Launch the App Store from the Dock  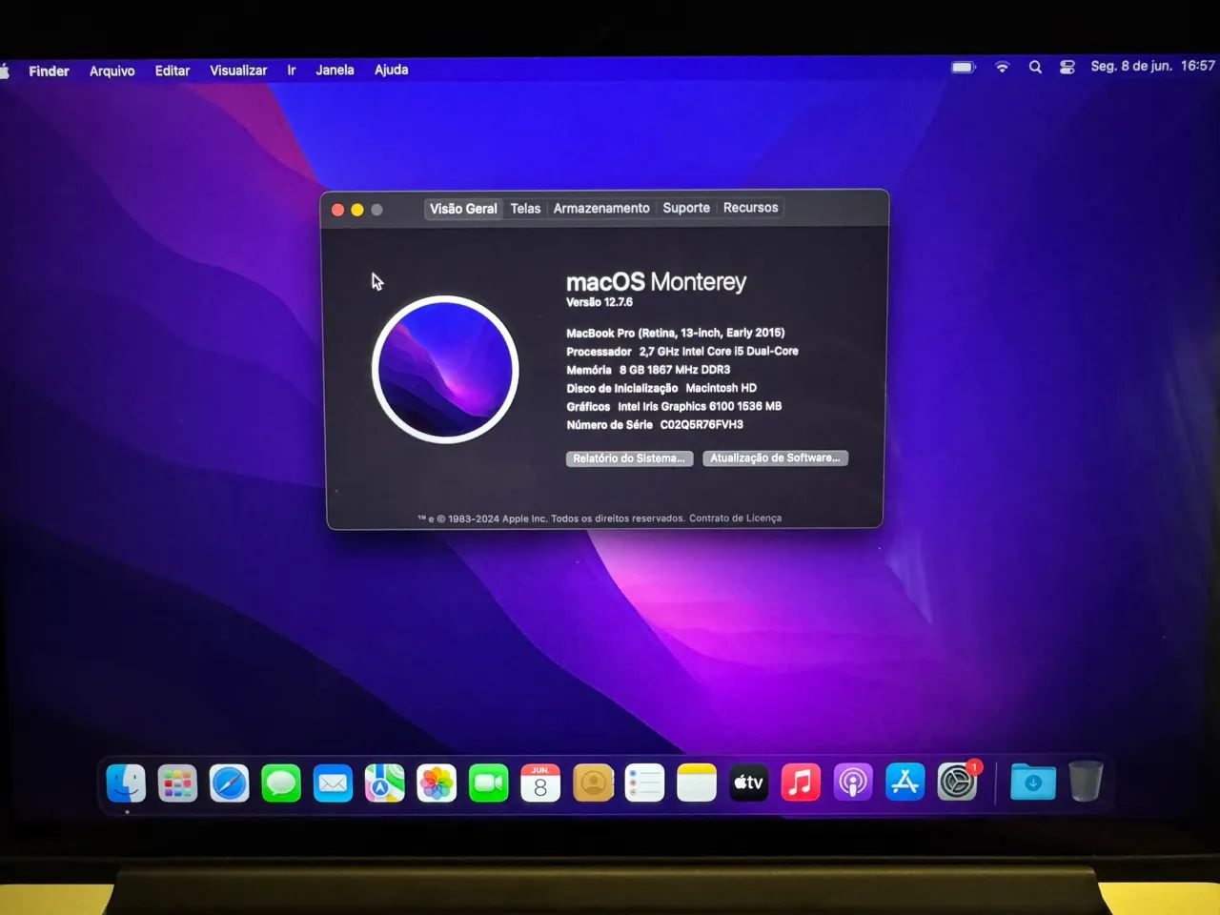(905, 783)
